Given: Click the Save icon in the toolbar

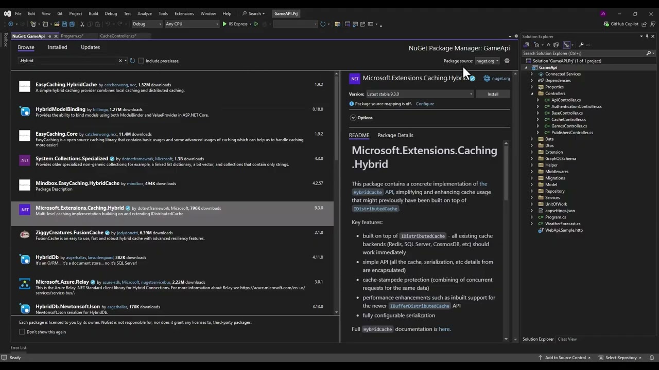Looking at the screenshot, I should point(64,24).
